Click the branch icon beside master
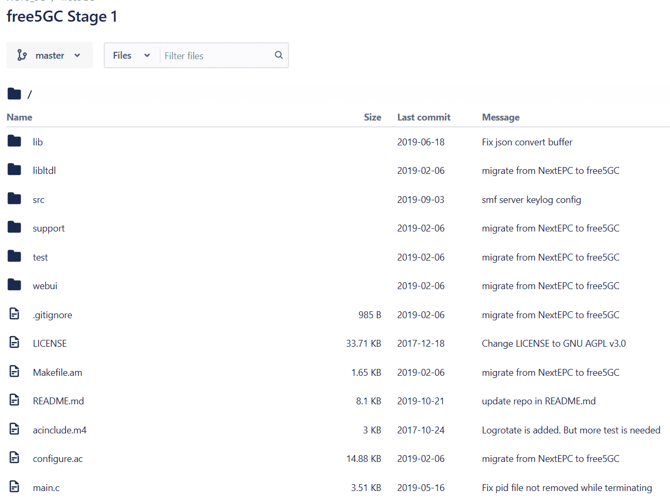The image size is (670, 500). 22,55
